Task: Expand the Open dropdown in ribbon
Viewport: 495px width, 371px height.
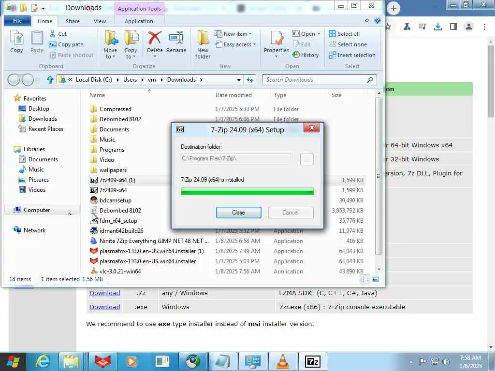Action: pos(306,34)
